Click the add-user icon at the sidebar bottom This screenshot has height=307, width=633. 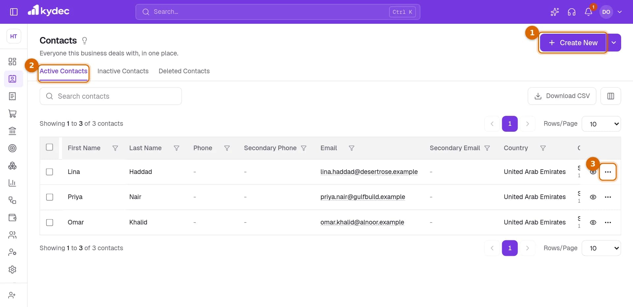tap(12, 295)
